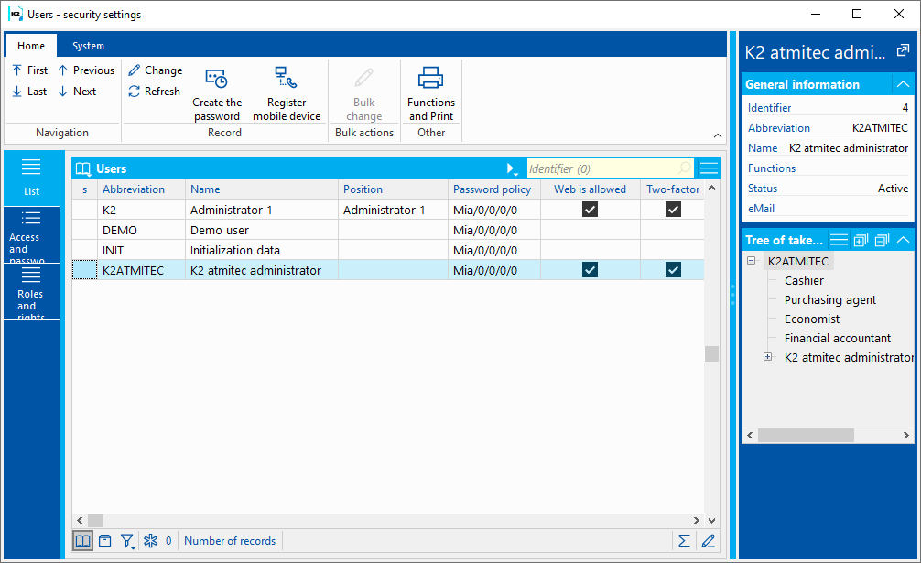Screen dimensions: 921x563
Task: Click the sigma sum icon
Action: pyautogui.click(x=684, y=541)
